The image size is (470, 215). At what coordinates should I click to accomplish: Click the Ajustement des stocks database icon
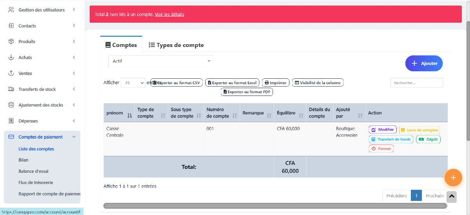point(11,105)
